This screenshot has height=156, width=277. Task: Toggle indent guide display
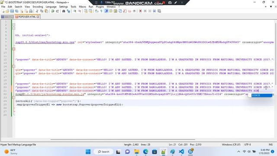(x=106, y=11)
